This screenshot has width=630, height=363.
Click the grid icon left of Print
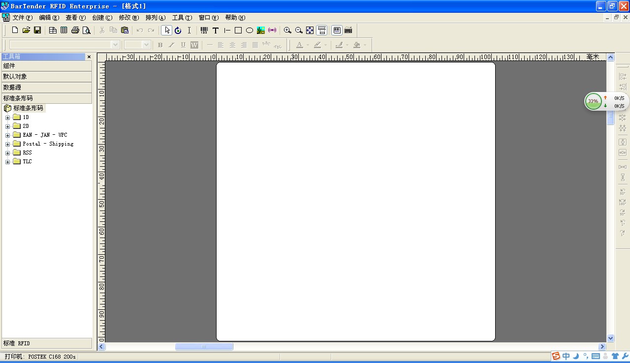coord(64,30)
